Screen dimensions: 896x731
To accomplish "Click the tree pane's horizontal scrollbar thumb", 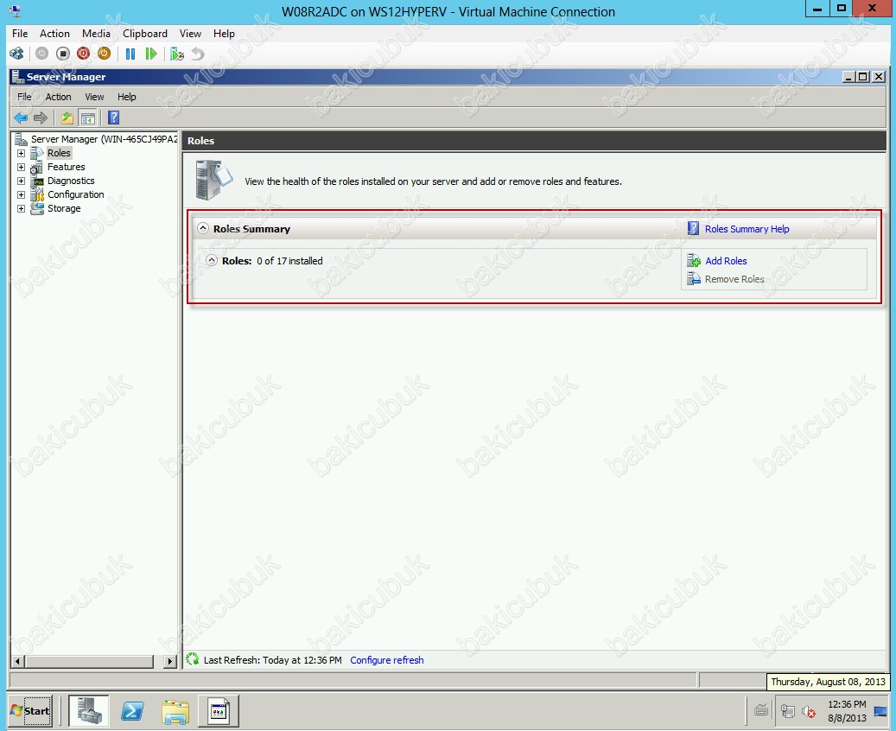I will [89, 661].
